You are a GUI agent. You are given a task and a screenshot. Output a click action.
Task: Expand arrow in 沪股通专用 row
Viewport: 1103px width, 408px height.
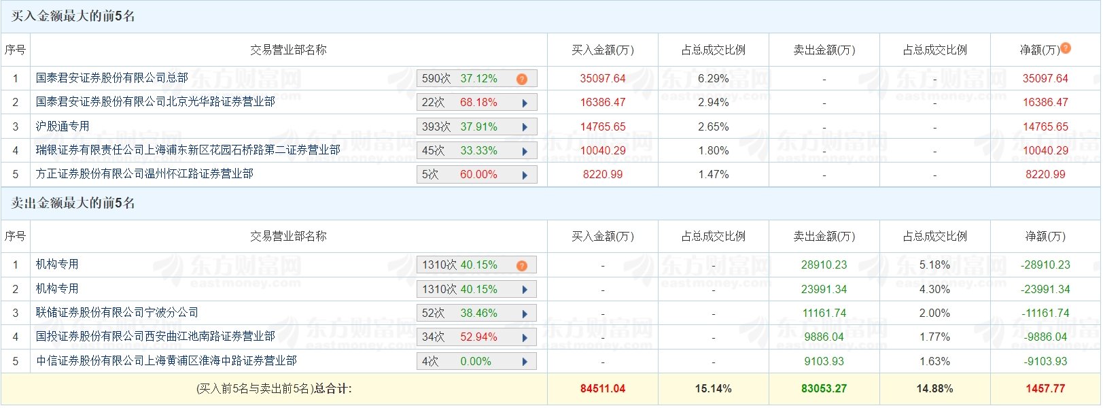[525, 127]
